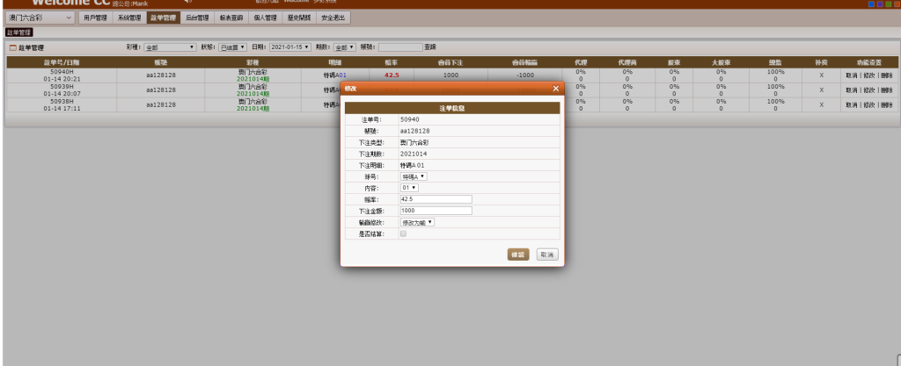Close the 修改 dialog with X
The height and width of the screenshot is (366, 901).
tap(555, 90)
